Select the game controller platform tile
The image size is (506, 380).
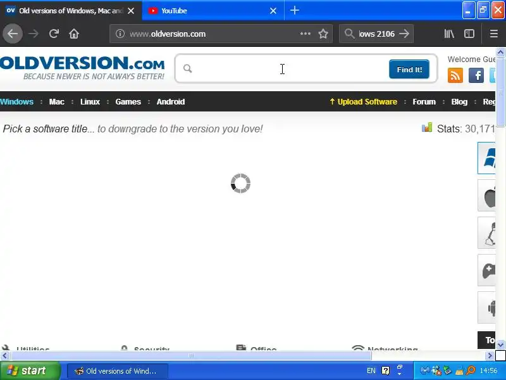486,270
